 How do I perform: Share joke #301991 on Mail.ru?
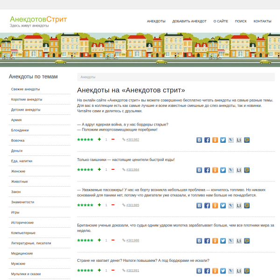[247, 271]
